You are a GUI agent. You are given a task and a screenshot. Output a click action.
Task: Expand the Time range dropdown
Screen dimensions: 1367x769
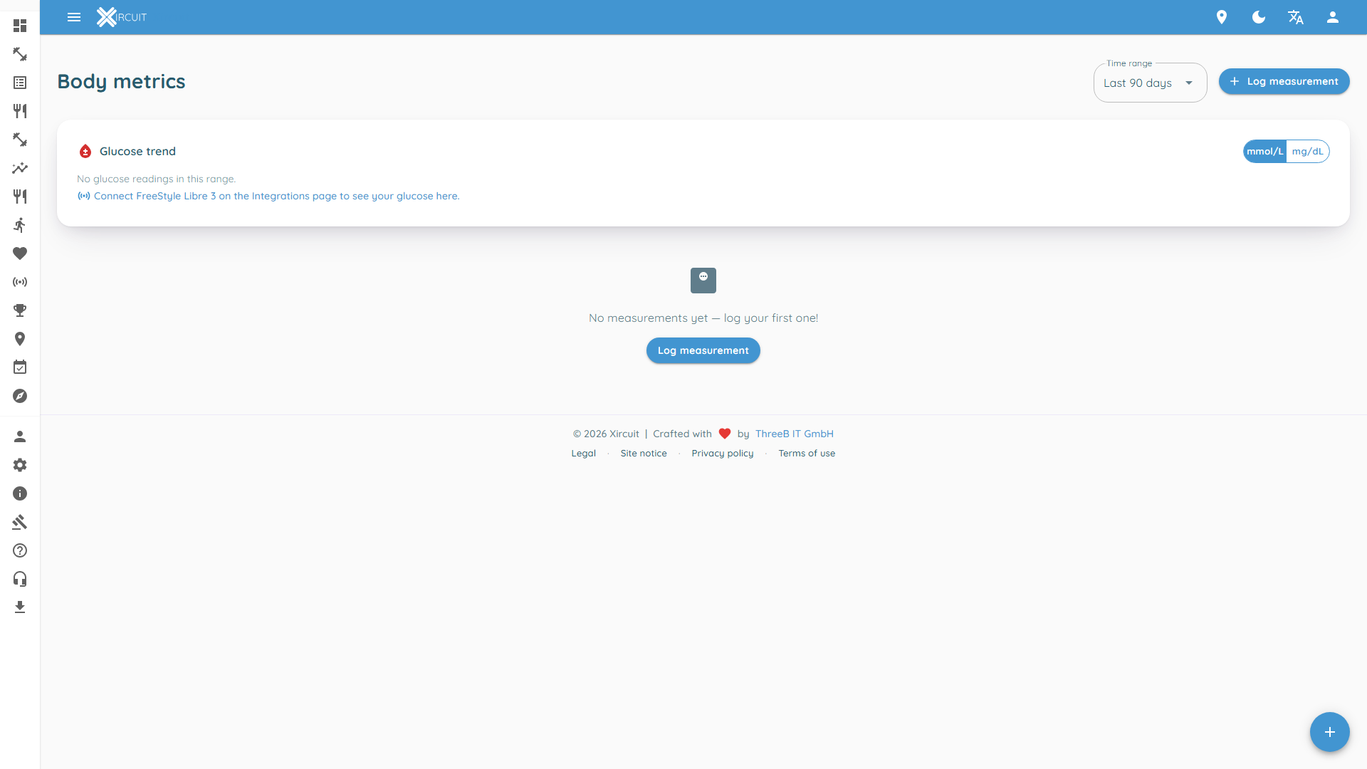click(1150, 83)
